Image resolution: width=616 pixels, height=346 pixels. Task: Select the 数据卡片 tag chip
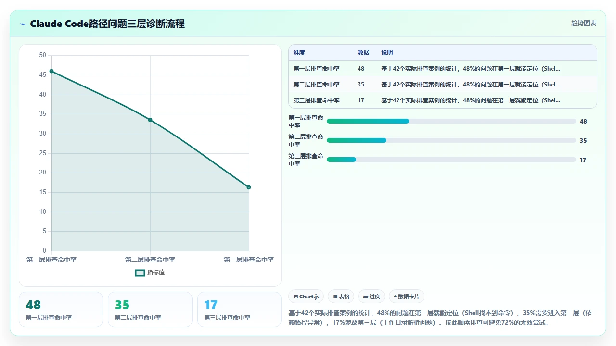point(407,297)
